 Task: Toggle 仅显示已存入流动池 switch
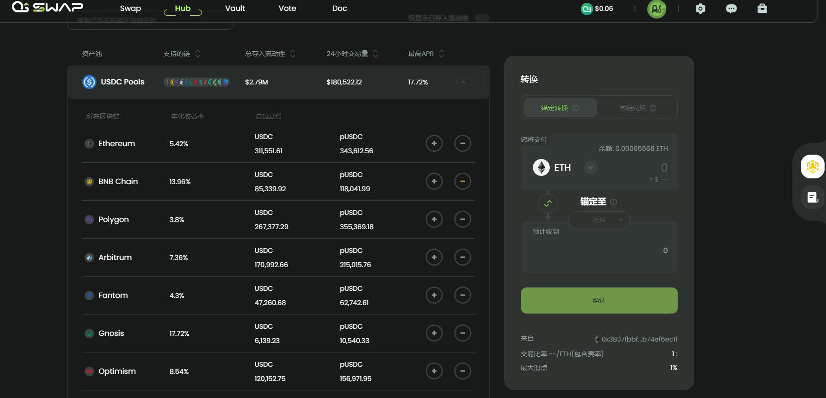tap(482, 18)
